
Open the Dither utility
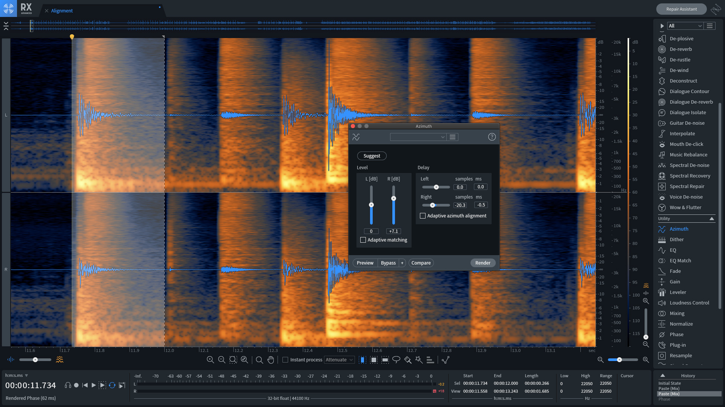point(676,239)
